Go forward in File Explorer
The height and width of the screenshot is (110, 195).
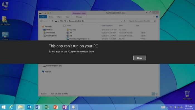click(x=46, y=21)
